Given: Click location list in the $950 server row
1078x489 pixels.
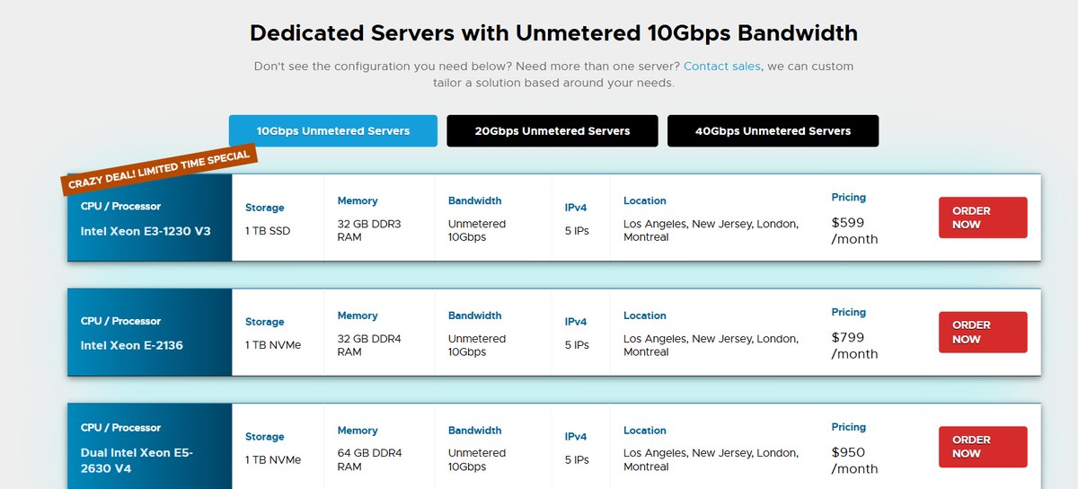Looking at the screenshot, I should click(711, 460).
